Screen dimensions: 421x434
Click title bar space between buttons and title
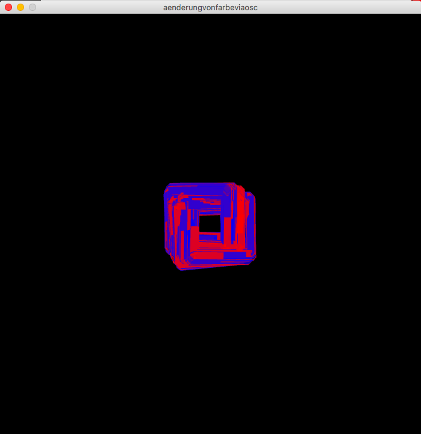click(96, 7)
